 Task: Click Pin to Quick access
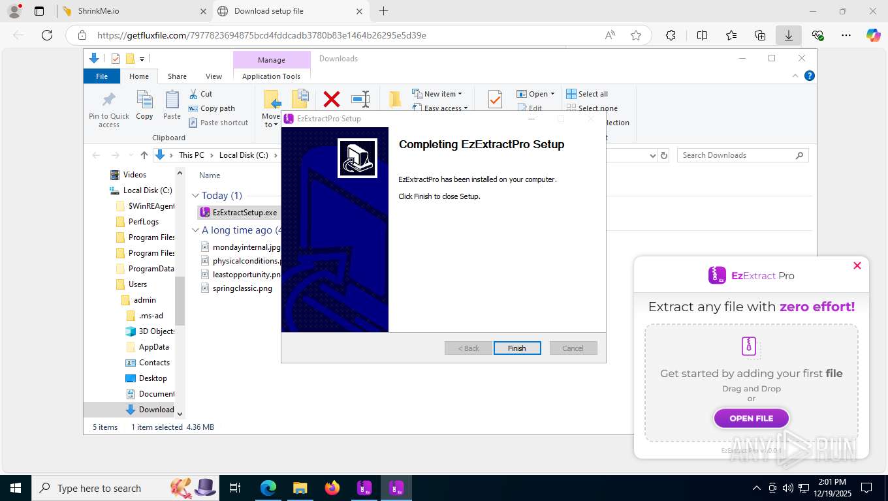coord(109,109)
